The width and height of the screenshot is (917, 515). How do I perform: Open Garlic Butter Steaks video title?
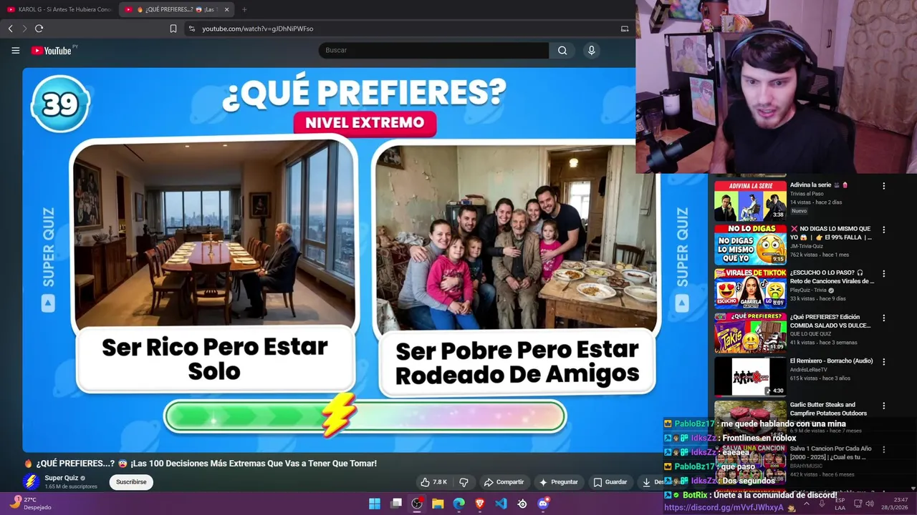[x=829, y=409]
